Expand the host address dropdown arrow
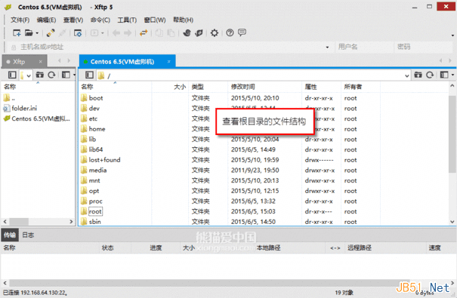Image resolution: width=457 pixels, height=298 pixels. [x=327, y=47]
